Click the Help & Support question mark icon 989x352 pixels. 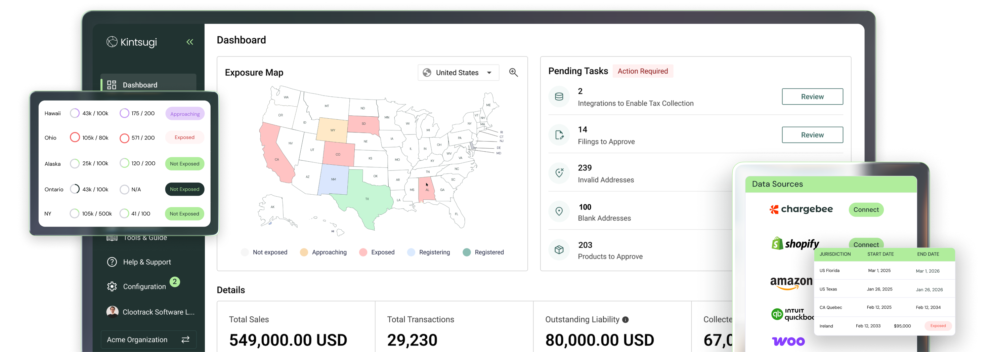[x=112, y=262]
